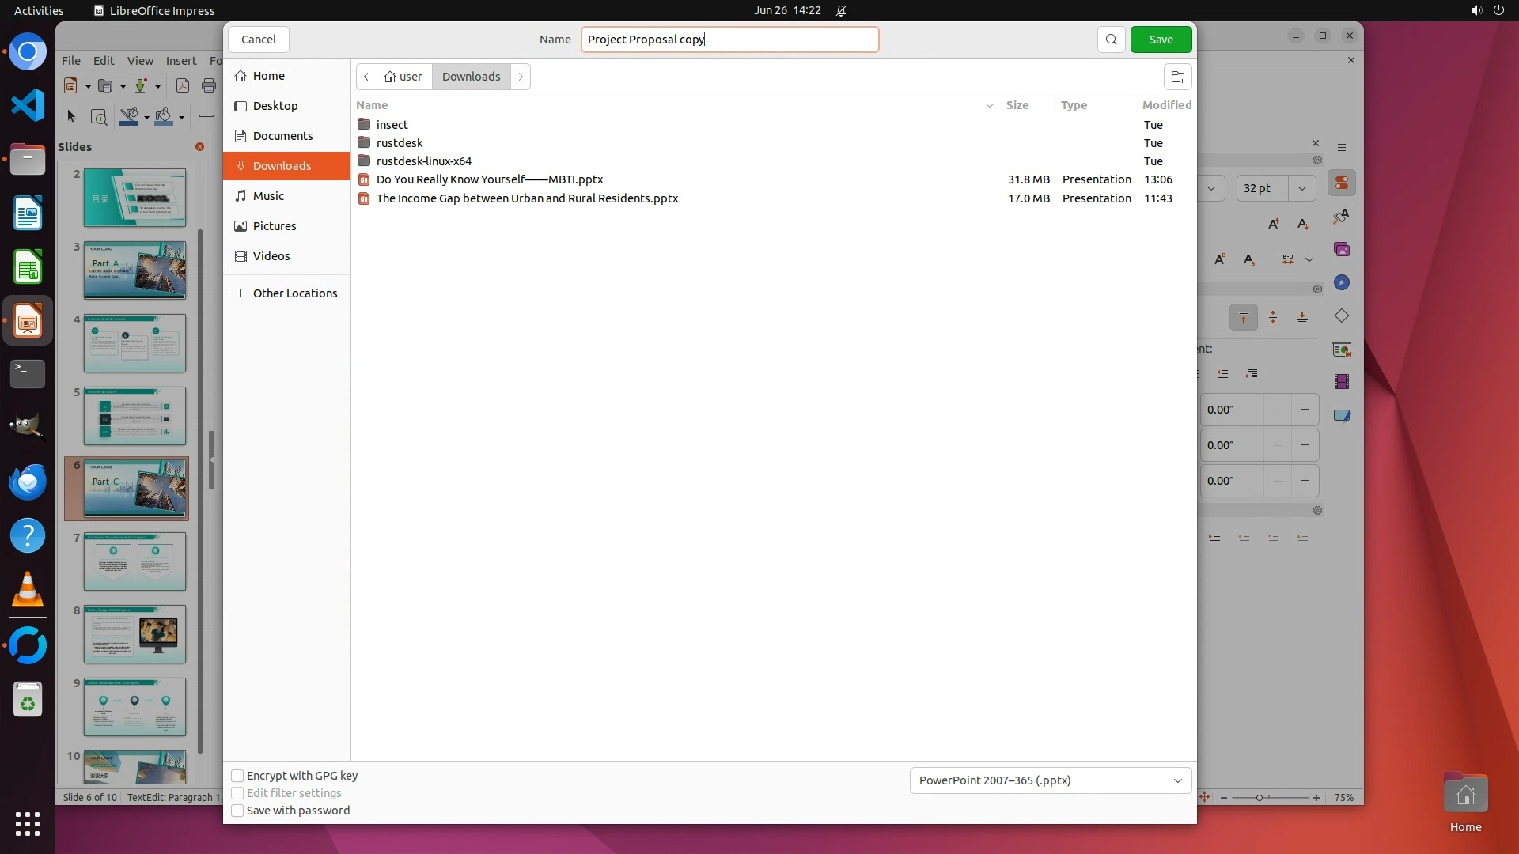
Task: Open the Insert menu
Action: pyautogui.click(x=181, y=61)
